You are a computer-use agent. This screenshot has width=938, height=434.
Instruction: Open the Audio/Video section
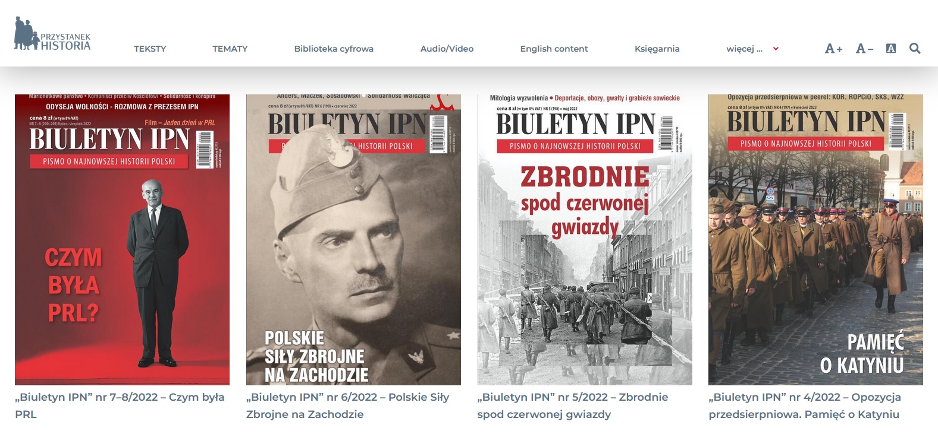pos(447,49)
